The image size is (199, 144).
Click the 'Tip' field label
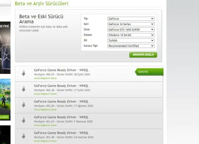86,19
